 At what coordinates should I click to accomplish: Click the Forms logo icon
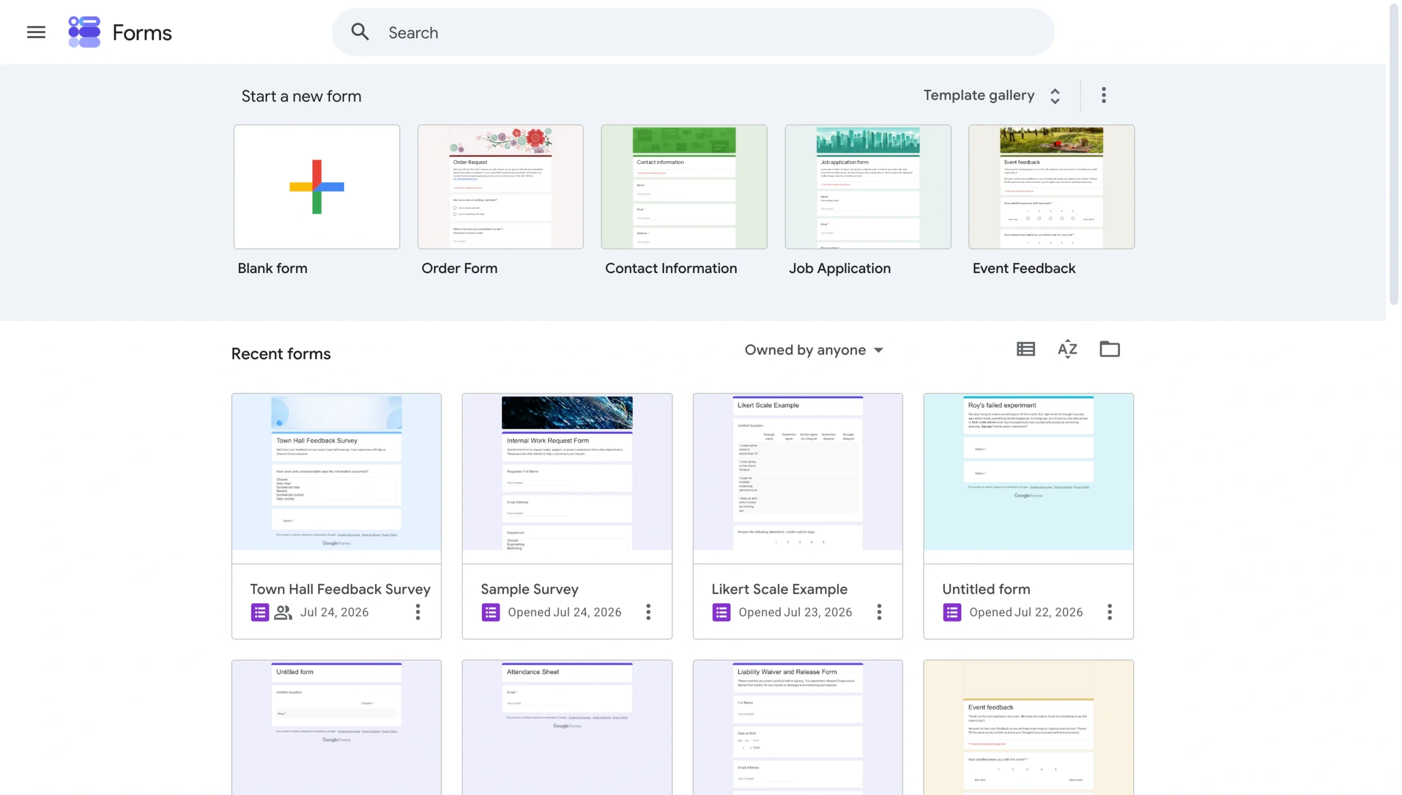(84, 32)
